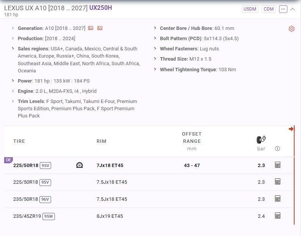Open the more markets ellipsis button
301x236 pixels.
(x=283, y=9)
